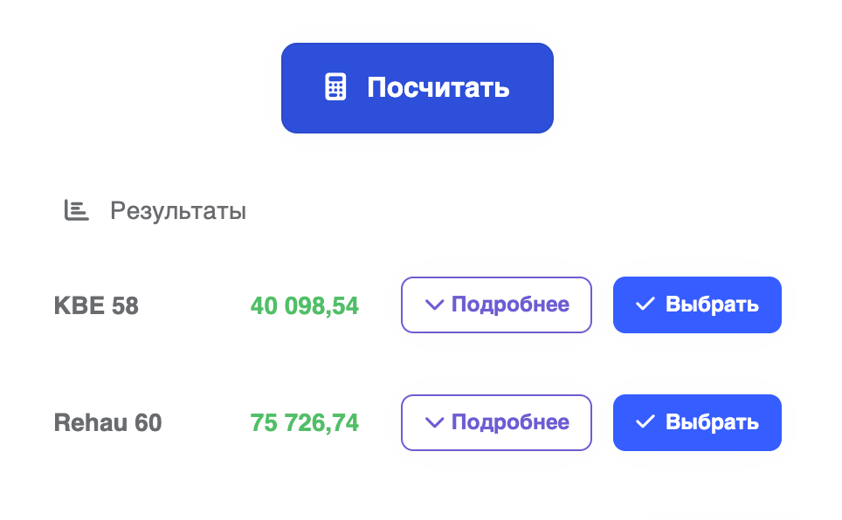Image resolution: width=842 pixels, height=520 pixels.
Task: Click the Rehau 60 profile label
Action: tap(107, 422)
